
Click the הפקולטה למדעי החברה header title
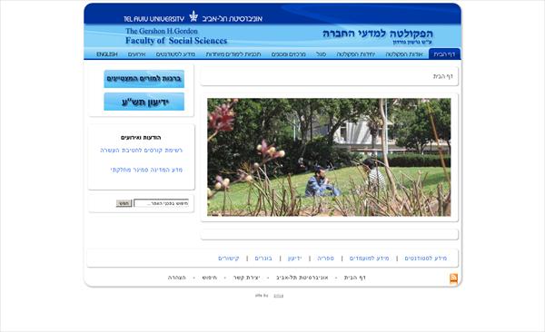point(378,34)
